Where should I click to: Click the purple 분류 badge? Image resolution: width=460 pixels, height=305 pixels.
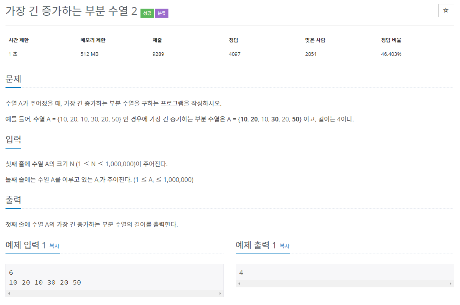pos(162,13)
